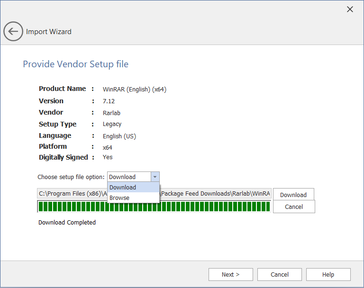Click the version value 7.12
Viewport: 364px width, 288px height.
(109, 101)
